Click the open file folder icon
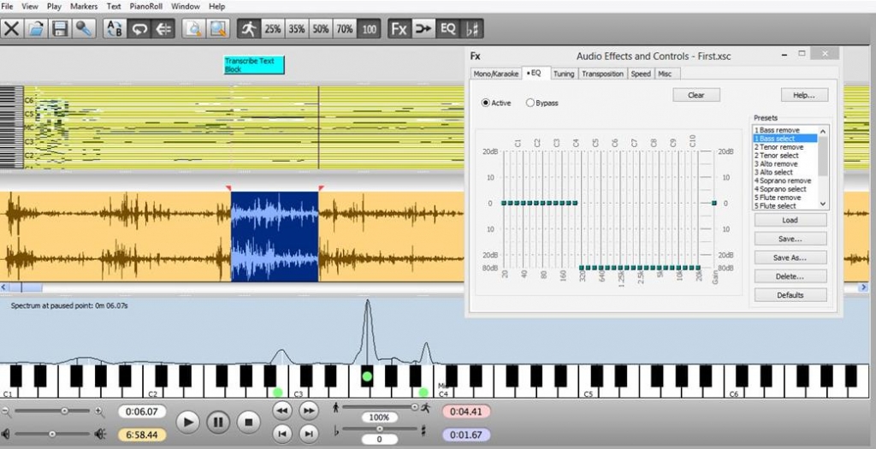Screen dimensions: 876x449 [x=36, y=28]
